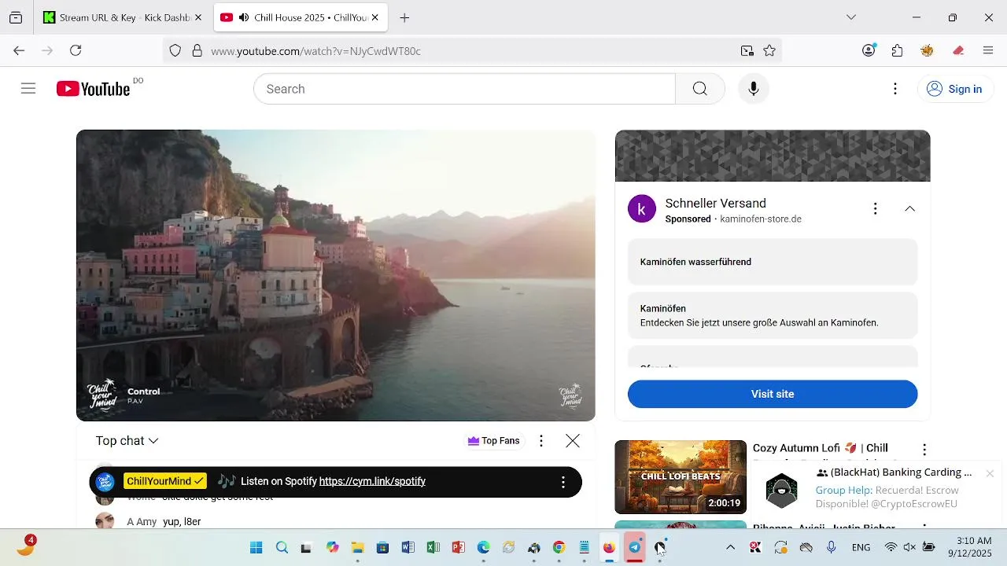1007x566 pixels.
Task: Open the Cozy Autumn Lofi thumbnail
Action: (681, 477)
